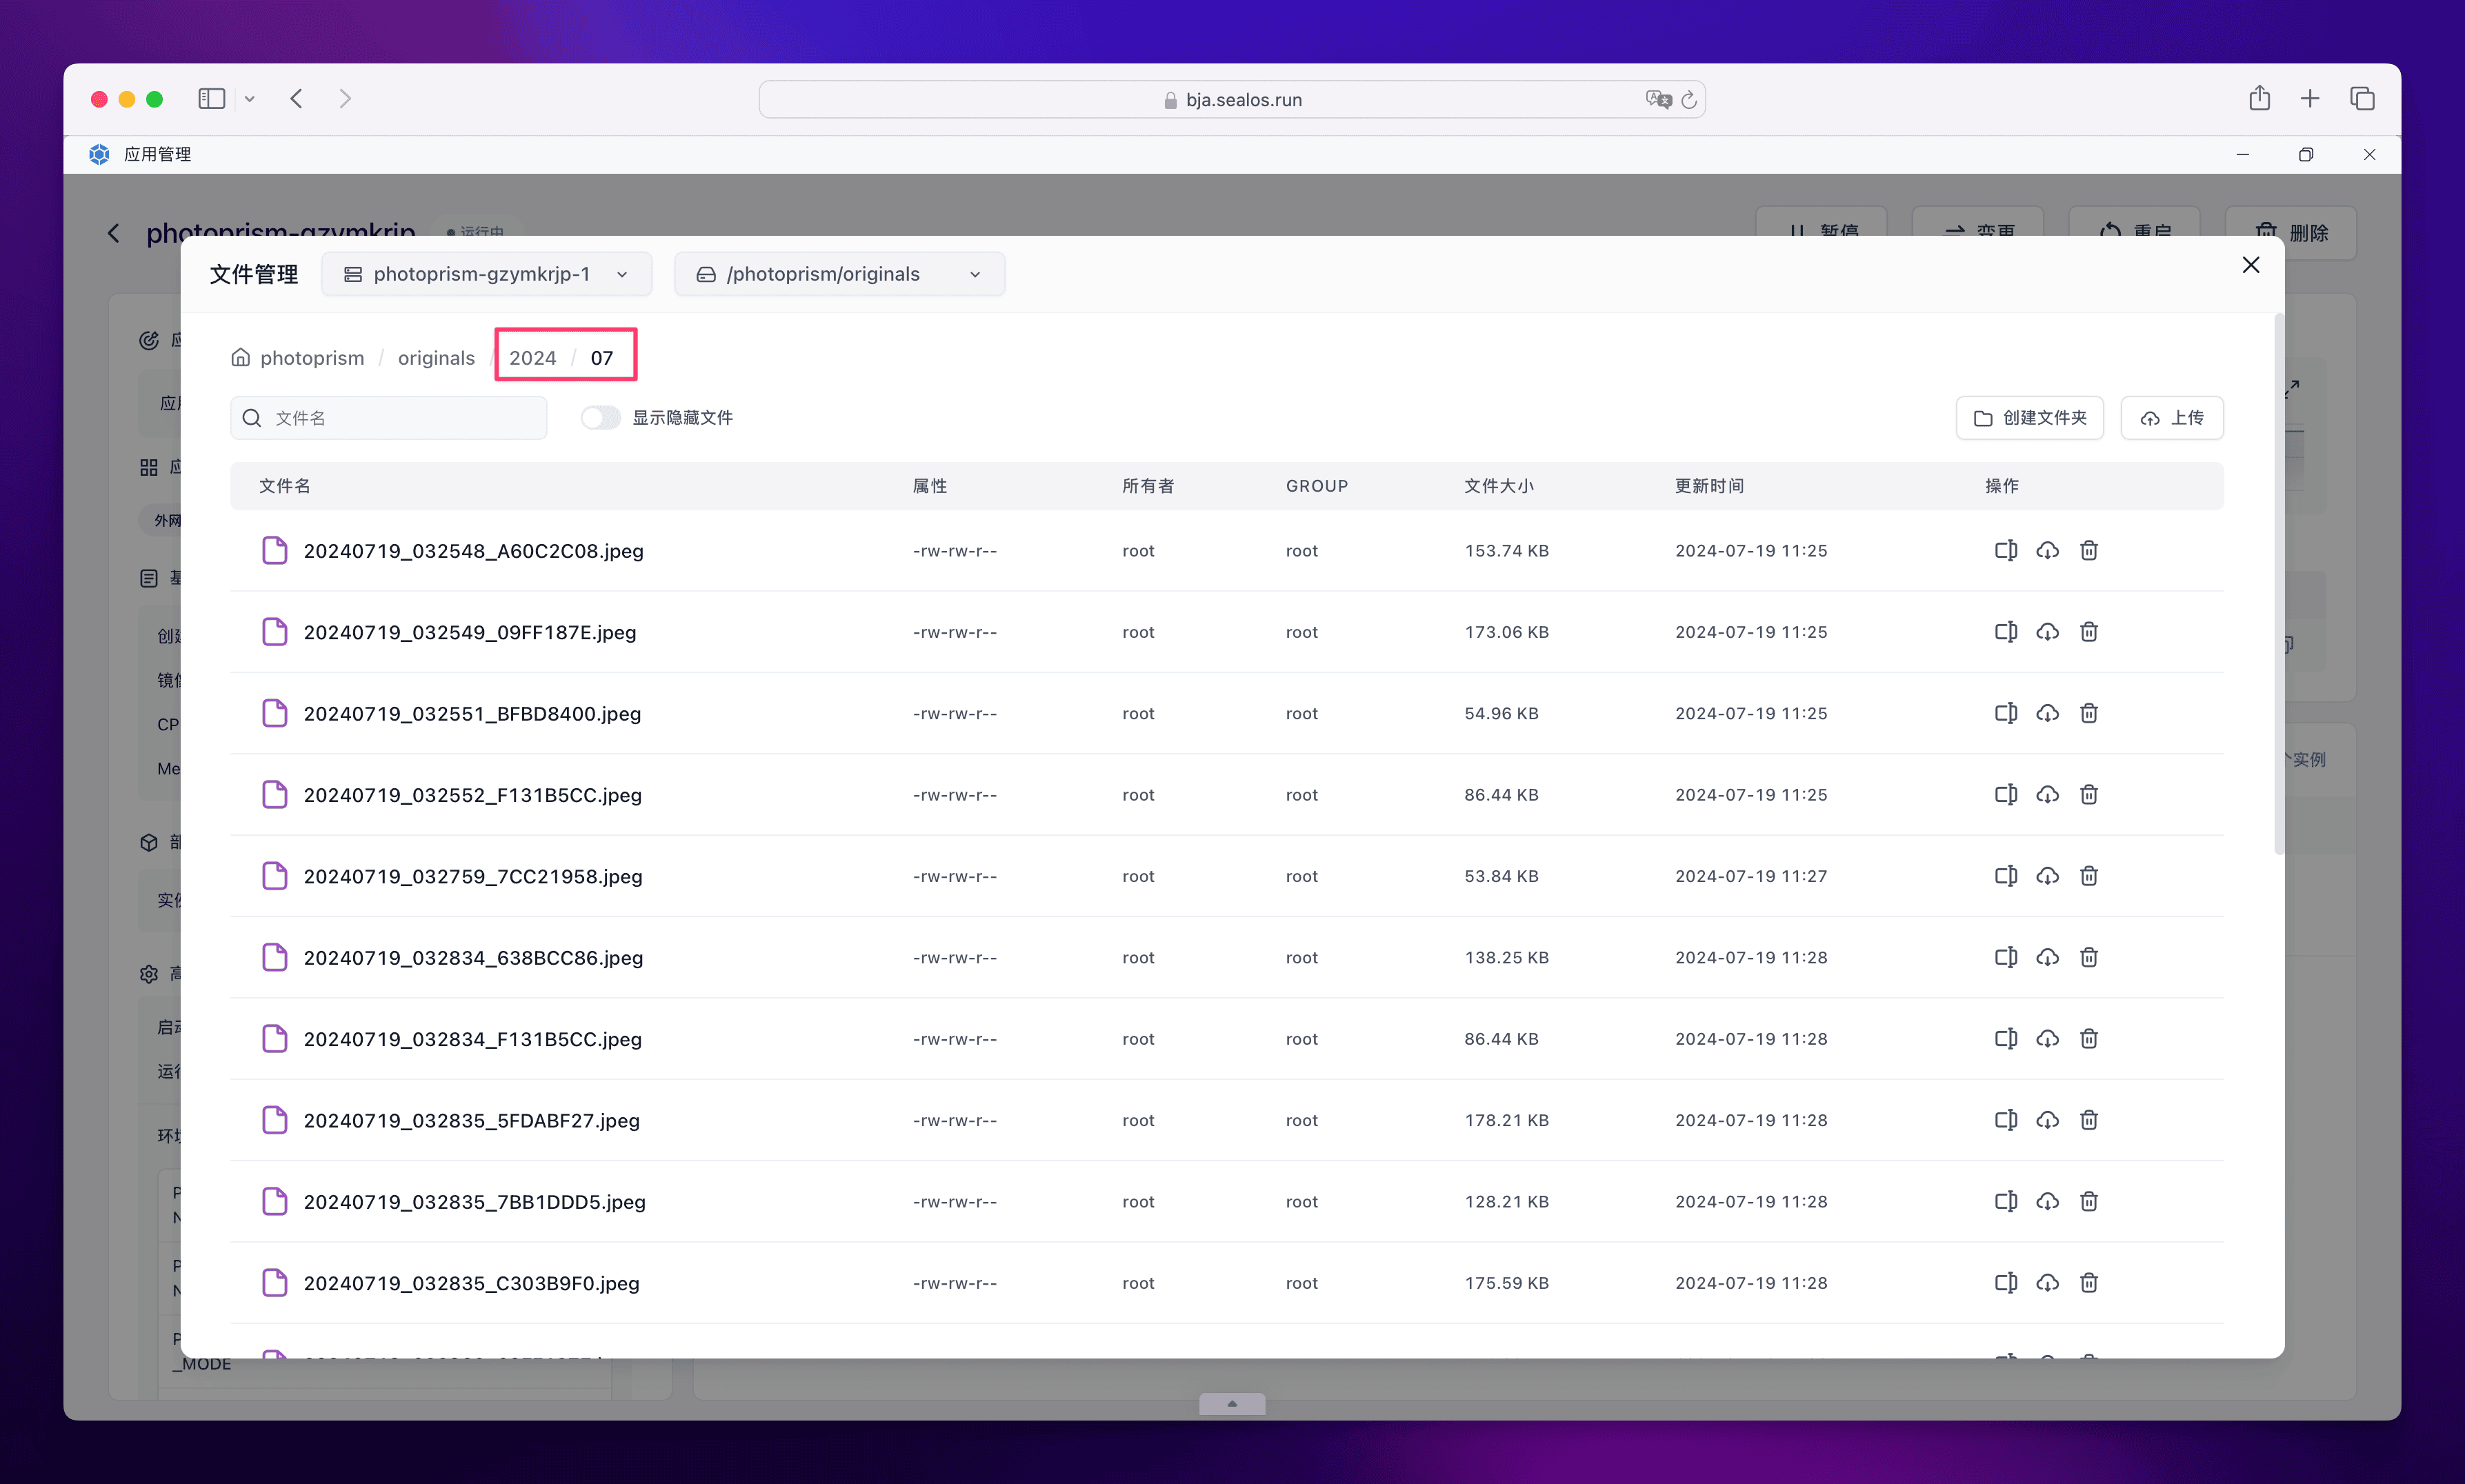Download the 20240719_032759_7CC21958.jpeg file
Image resolution: width=2465 pixels, height=1484 pixels.
(2047, 876)
